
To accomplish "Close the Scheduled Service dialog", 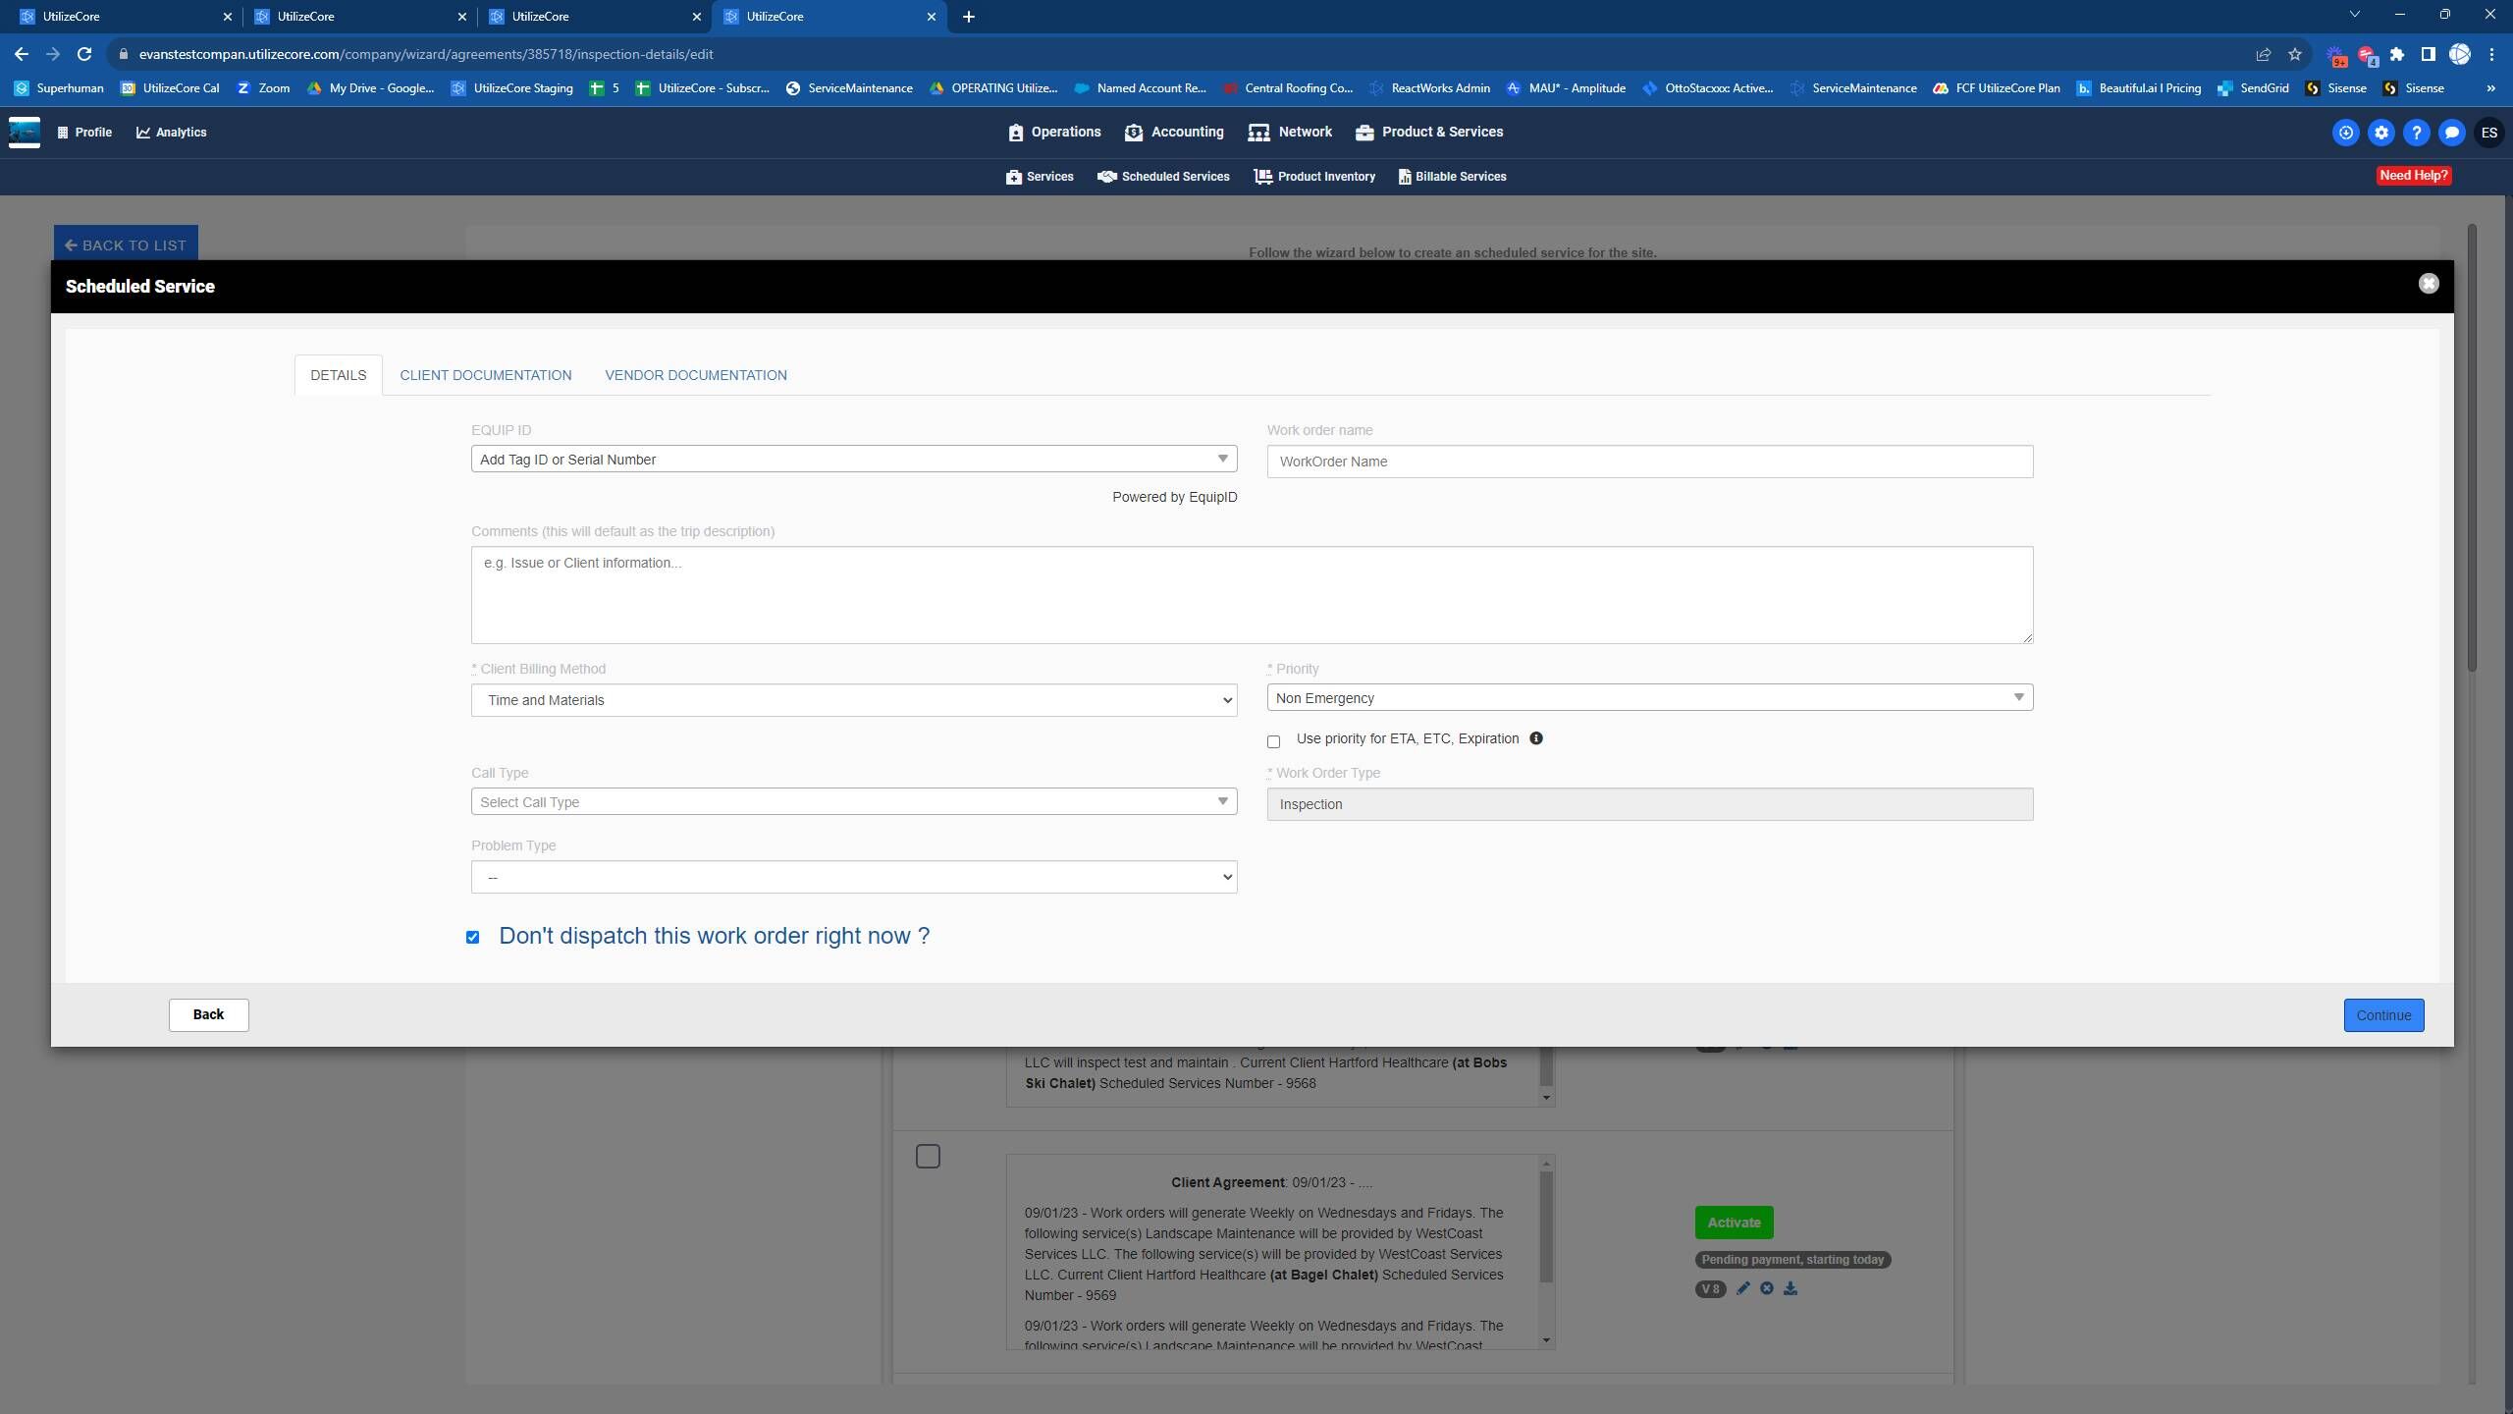I will 2428,284.
